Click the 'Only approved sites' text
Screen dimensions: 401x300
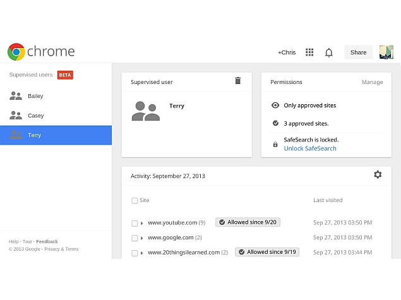(310, 105)
